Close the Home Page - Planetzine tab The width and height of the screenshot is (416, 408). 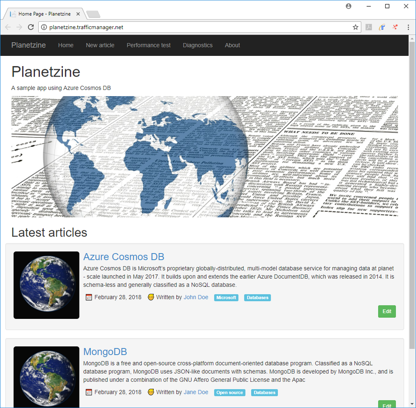[x=78, y=14]
